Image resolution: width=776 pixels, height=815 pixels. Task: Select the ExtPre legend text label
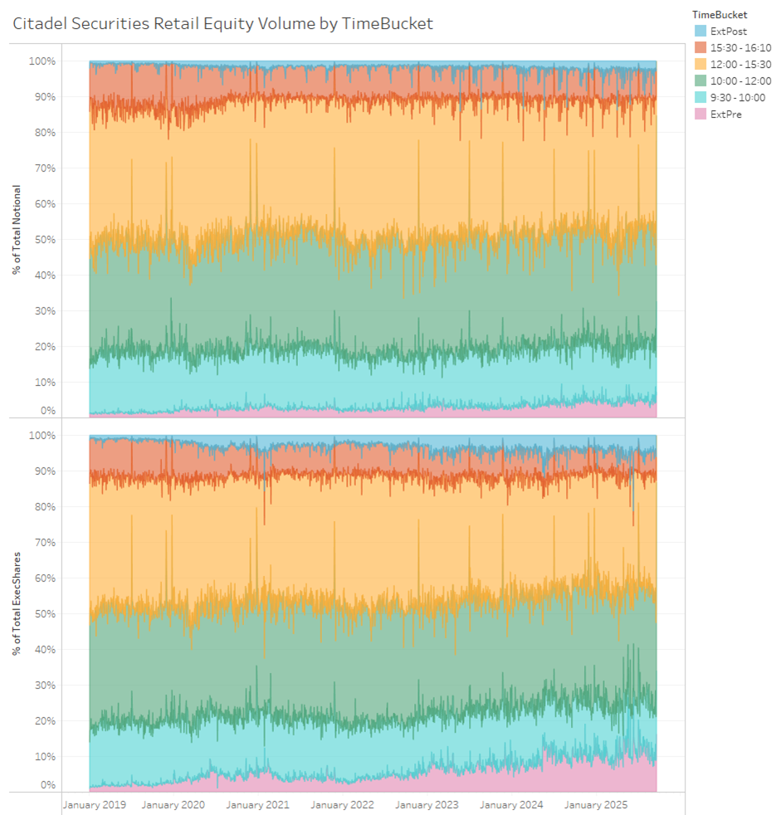click(726, 115)
